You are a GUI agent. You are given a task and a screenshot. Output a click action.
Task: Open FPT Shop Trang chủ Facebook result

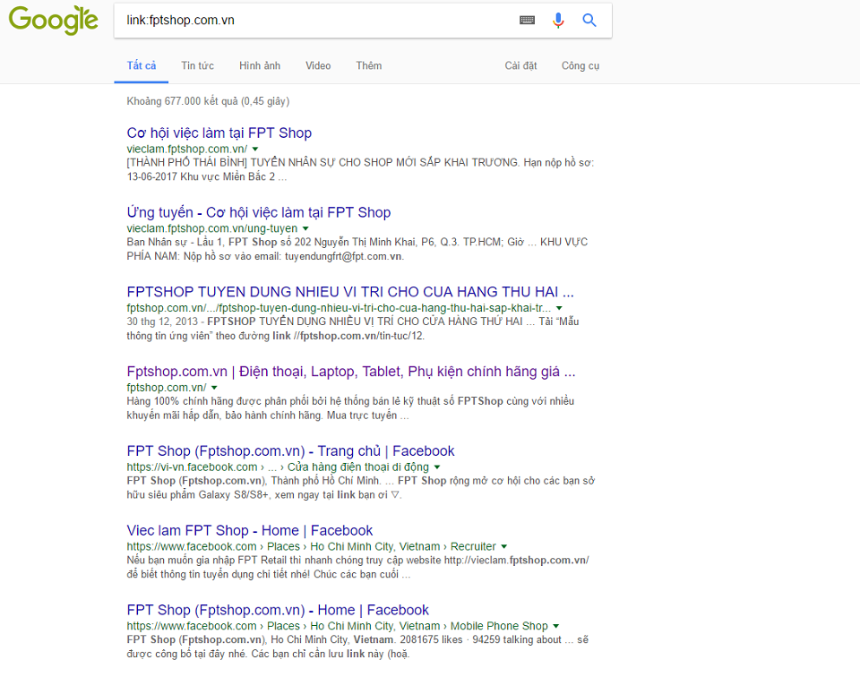pos(290,451)
